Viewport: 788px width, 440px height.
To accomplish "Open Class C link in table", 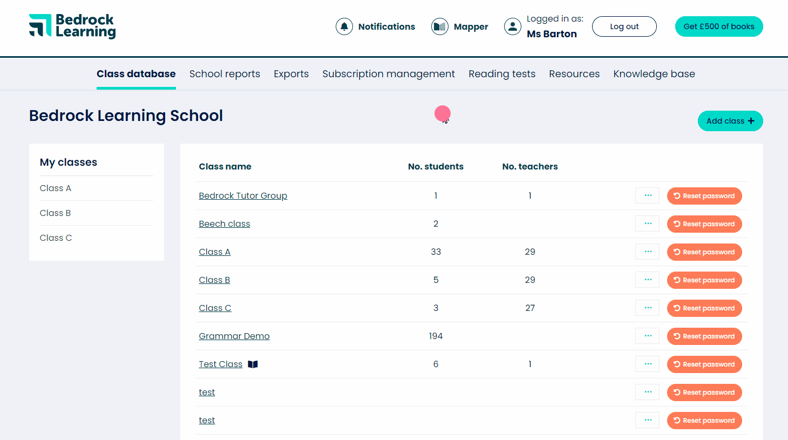I will tap(215, 308).
